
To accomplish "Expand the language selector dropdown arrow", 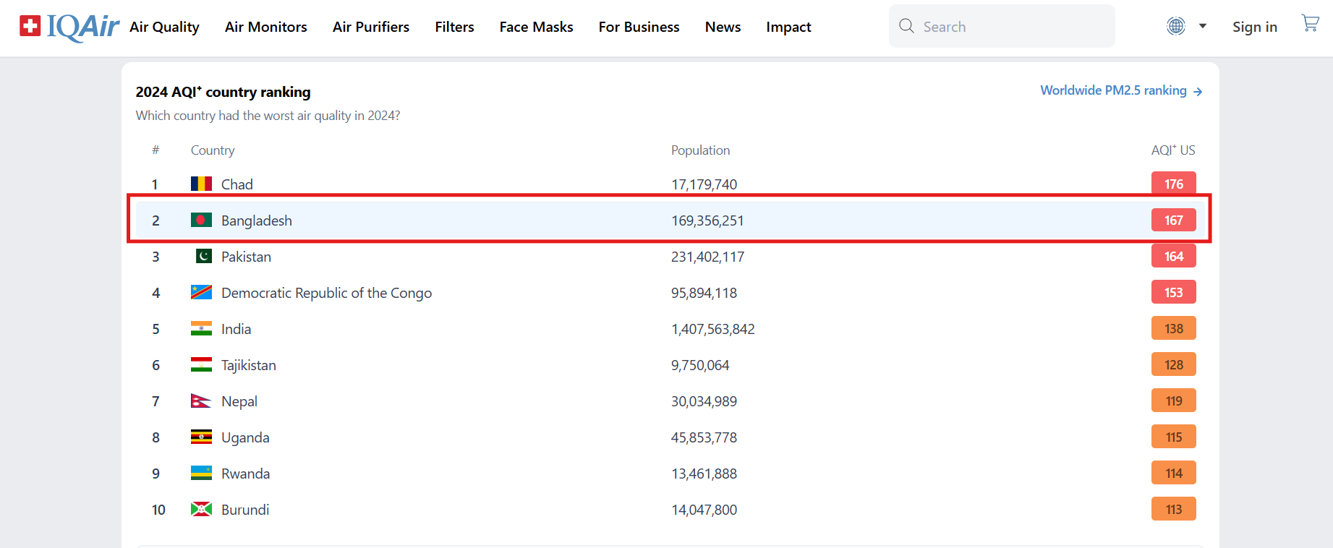I will 1203,26.
